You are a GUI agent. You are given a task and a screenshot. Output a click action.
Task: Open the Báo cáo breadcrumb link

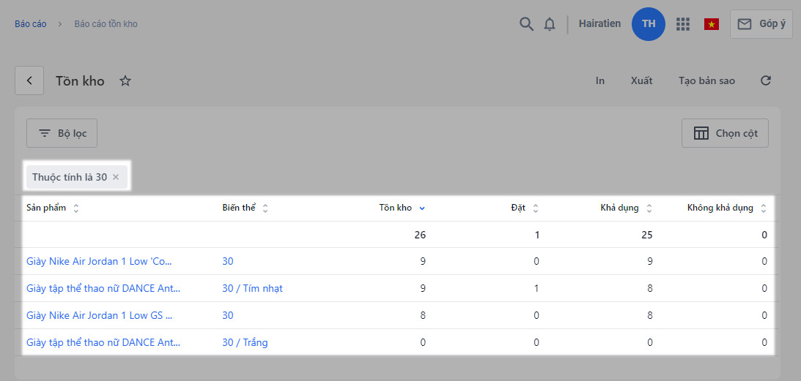click(x=31, y=24)
